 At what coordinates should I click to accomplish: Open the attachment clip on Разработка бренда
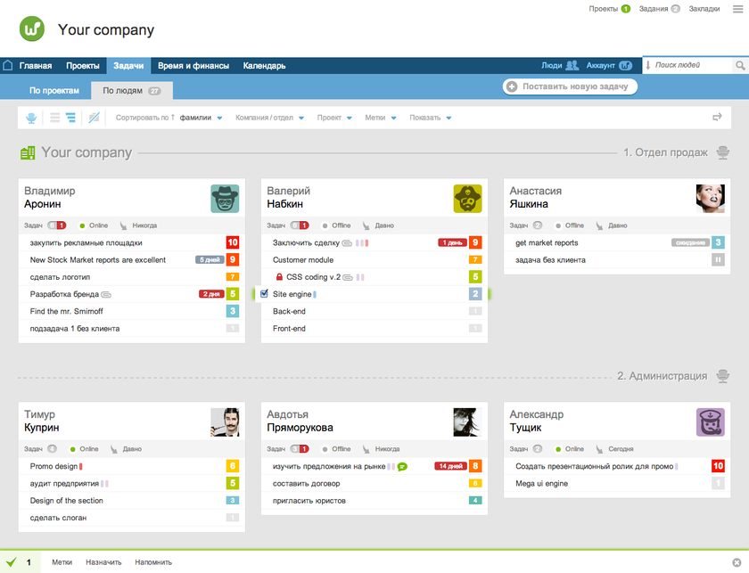tap(106, 294)
